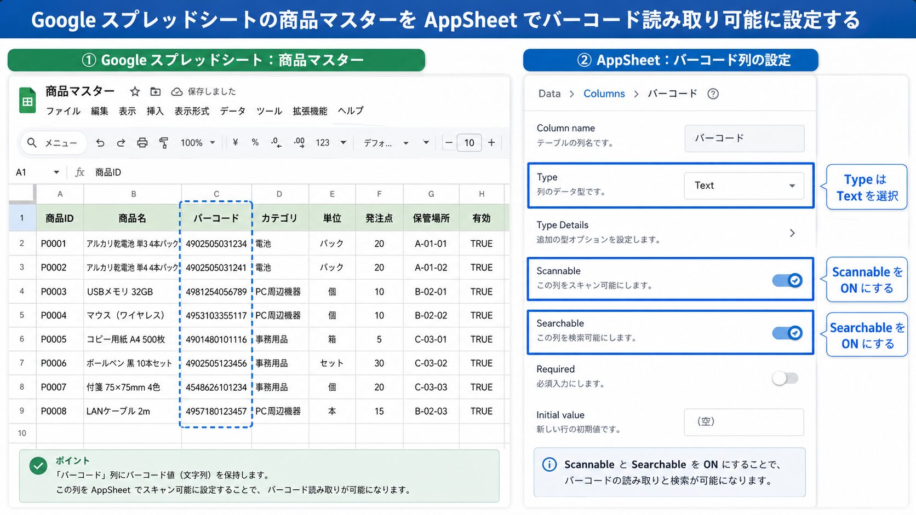Click the move-to-folder icon beside the title
The image size is (916, 515).
pos(156,91)
